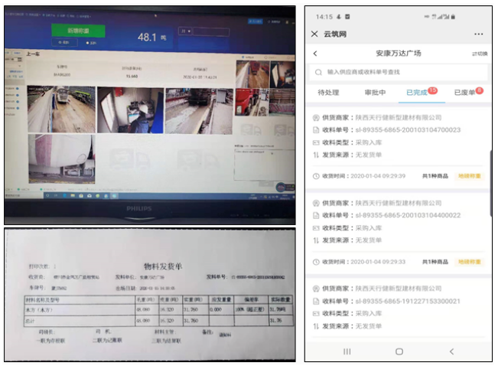
Task: Open the 已废单 tab
Action: [x=464, y=93]
